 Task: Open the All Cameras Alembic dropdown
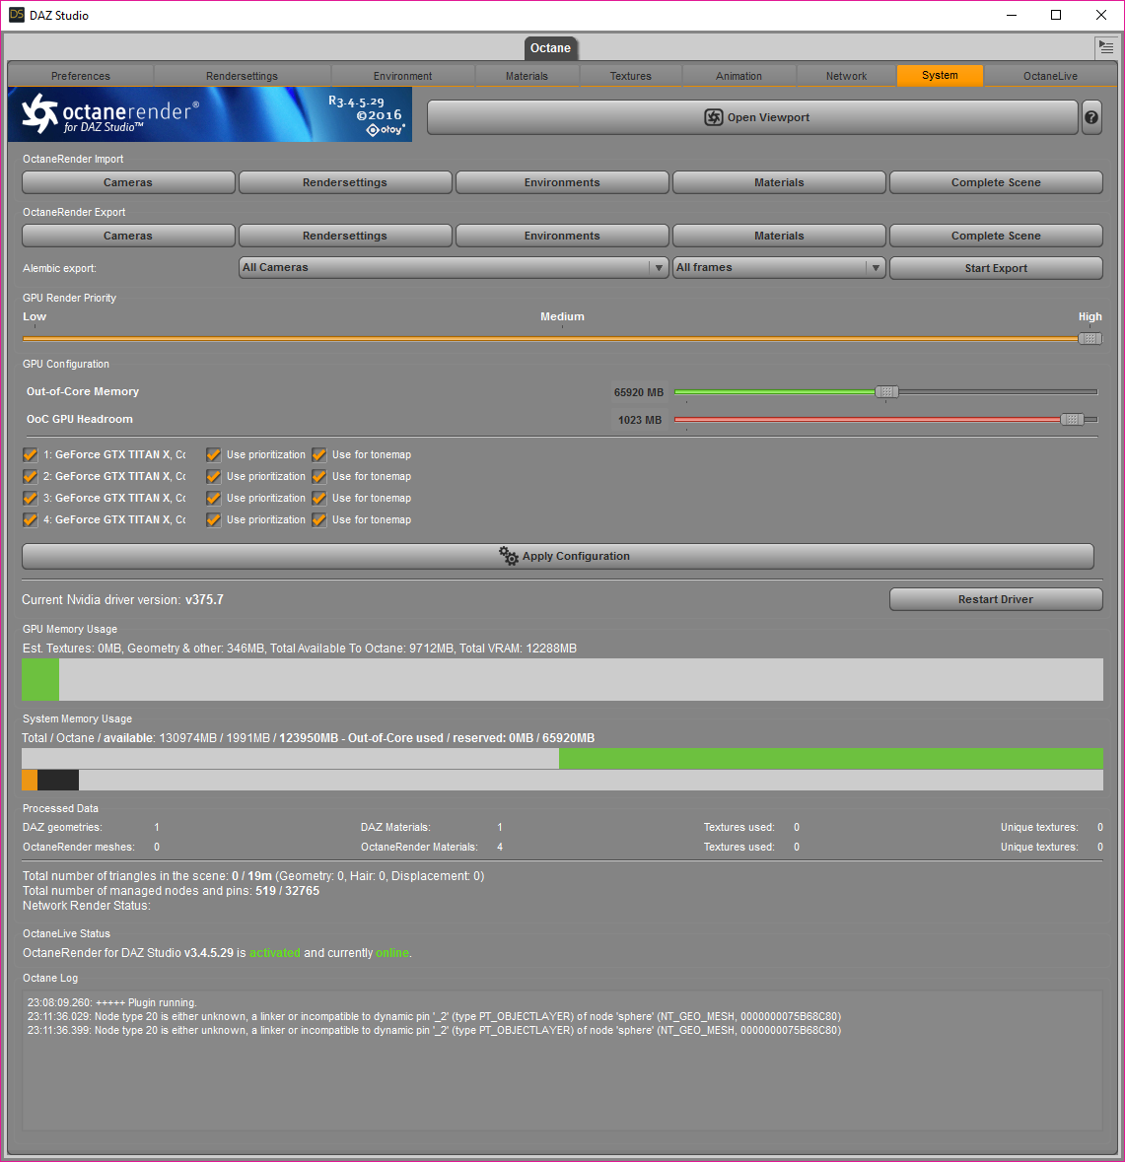(x=454, y=267)
